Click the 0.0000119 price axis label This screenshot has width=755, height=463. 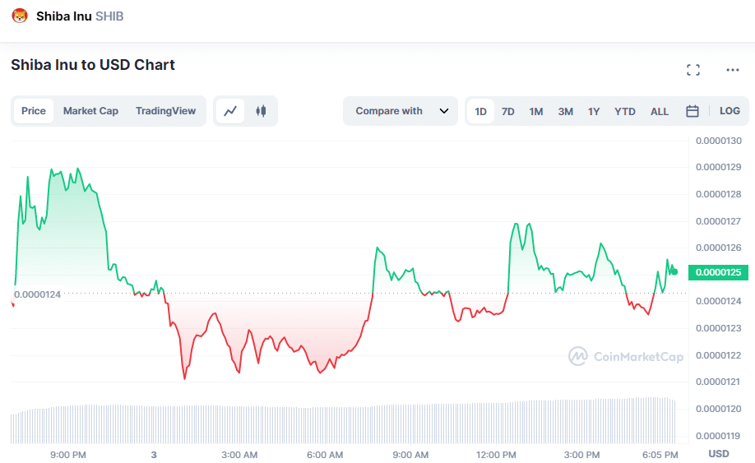(x=719, y=436)
